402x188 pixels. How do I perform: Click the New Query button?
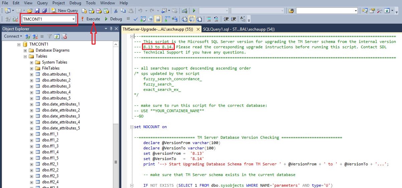pyautogui.click(x=65, y=11)
